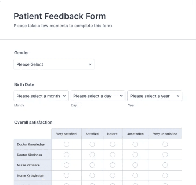Open the birth day dropdown

pyautogui.click(x=98, y=96)
